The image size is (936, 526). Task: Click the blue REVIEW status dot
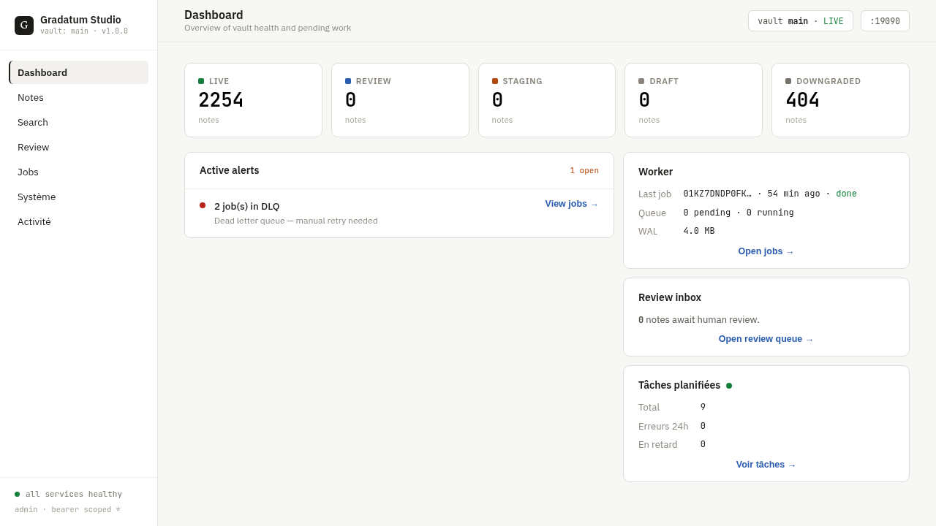pos(348,81)
